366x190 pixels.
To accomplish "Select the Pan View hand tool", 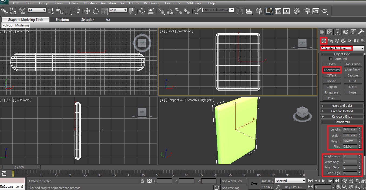I will (x=351, y=187).
